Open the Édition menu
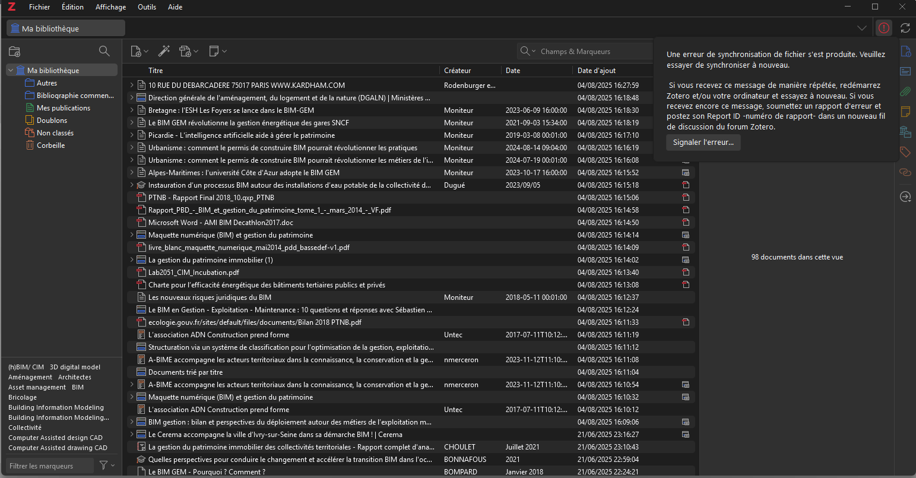 point(72,7)
